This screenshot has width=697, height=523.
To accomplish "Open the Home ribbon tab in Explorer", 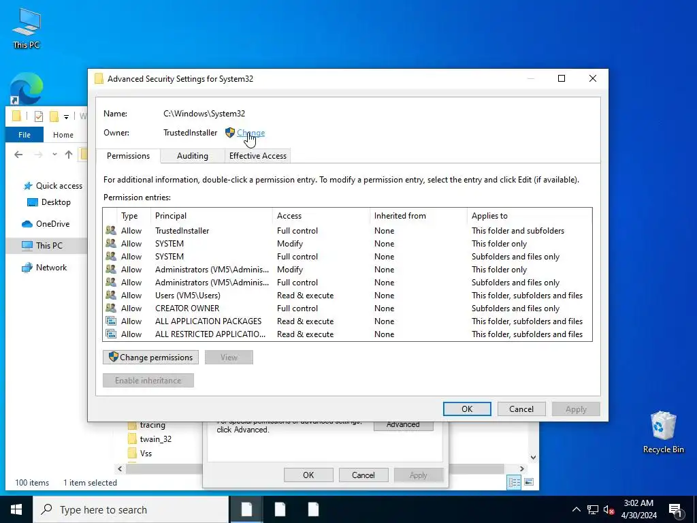I will click(x=63, y=135).
